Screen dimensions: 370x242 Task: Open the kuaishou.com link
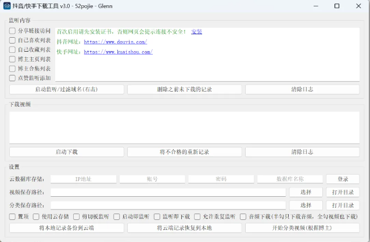[x=118, y=52]
